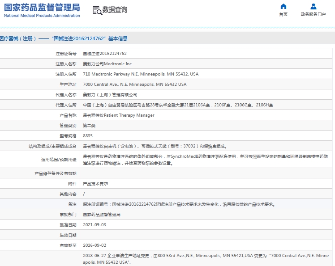
Task: Click the 其他内容 field label
Action: click(68, 194)
